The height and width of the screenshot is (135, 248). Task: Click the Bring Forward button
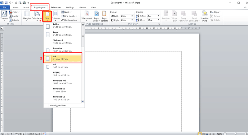tap(183, 16)
